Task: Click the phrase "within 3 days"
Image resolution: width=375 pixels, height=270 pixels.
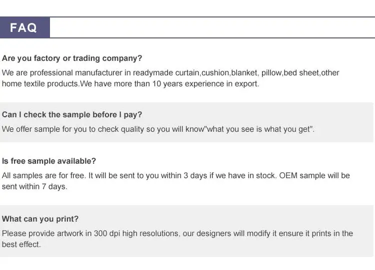Action: click(180, 176)
